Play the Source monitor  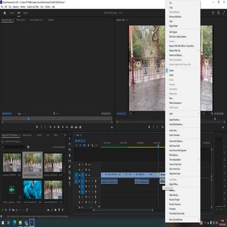(59, 127)
